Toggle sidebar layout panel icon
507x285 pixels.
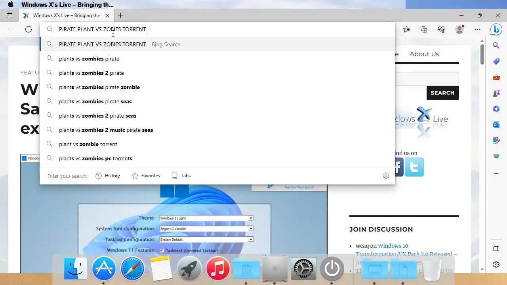(x=496, y=249)
